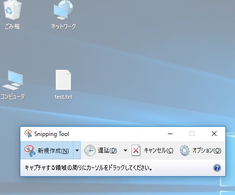Click the ネットワーク label text
235x195 pixels.
(63, 26)
